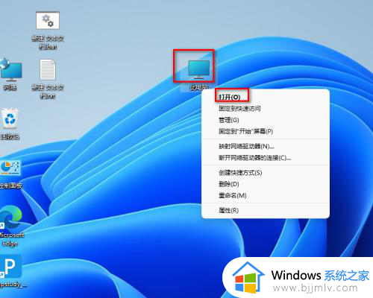The height and width of the screenshot is (298, 373).
Task: Choose 断开网络驱动器的连接(C)... menu entry
Action: 255,158
